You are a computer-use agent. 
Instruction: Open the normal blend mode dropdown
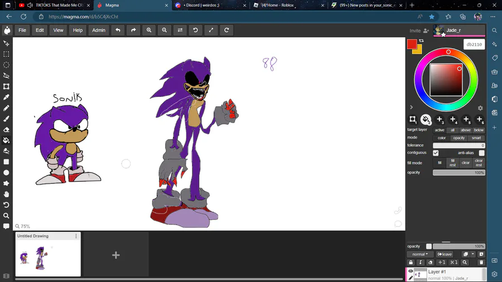pos(420,254)
